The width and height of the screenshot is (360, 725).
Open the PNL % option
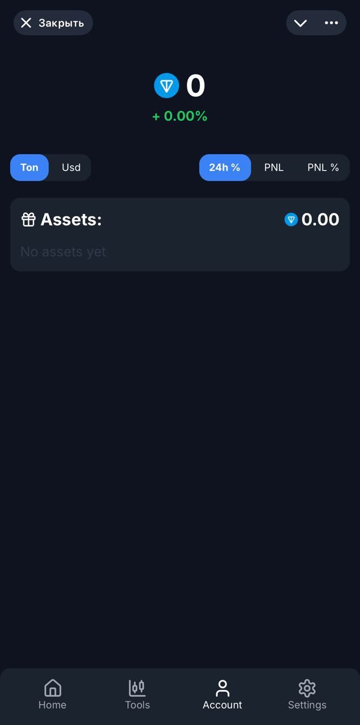pyautogui.click(x=323, y=167)
